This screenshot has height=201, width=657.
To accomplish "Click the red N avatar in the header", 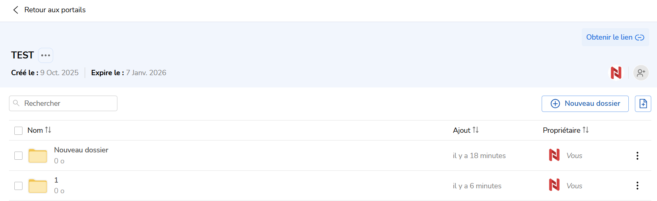I will tap(616, 73).
